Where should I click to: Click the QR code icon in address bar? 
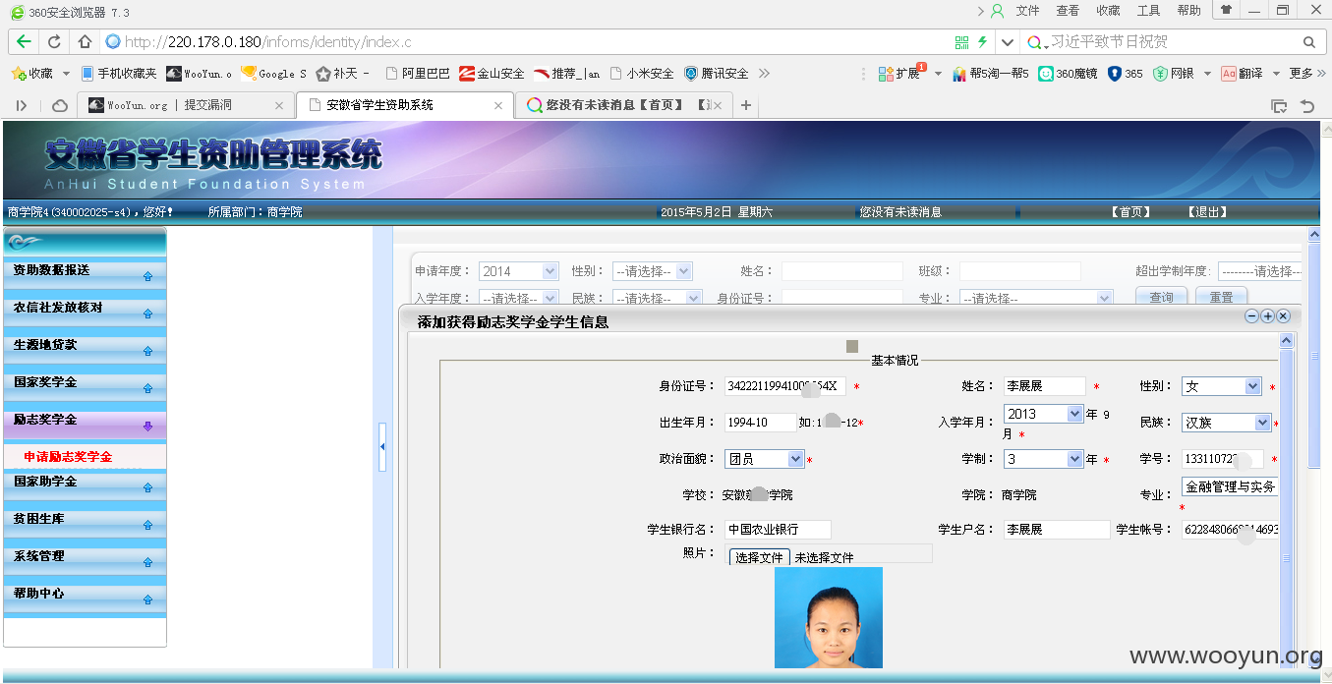point(961,42)
